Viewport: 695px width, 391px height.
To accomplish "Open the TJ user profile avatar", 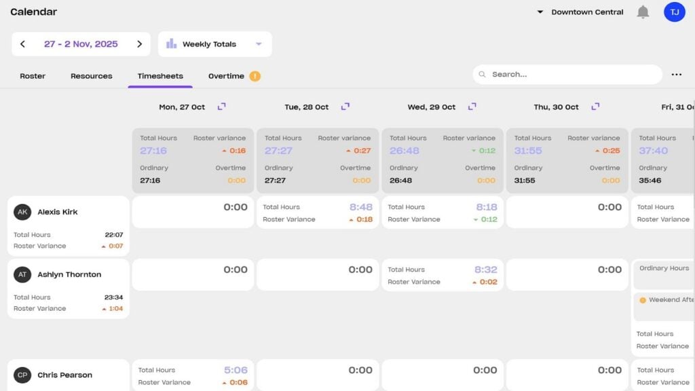I will 674,12.
